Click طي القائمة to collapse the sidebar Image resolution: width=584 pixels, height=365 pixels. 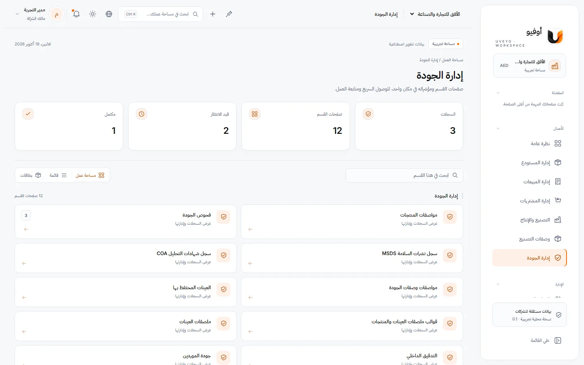(546, 341)
